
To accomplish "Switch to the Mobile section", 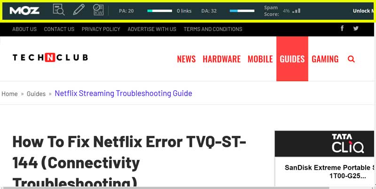I will click(x=260, y=59).
